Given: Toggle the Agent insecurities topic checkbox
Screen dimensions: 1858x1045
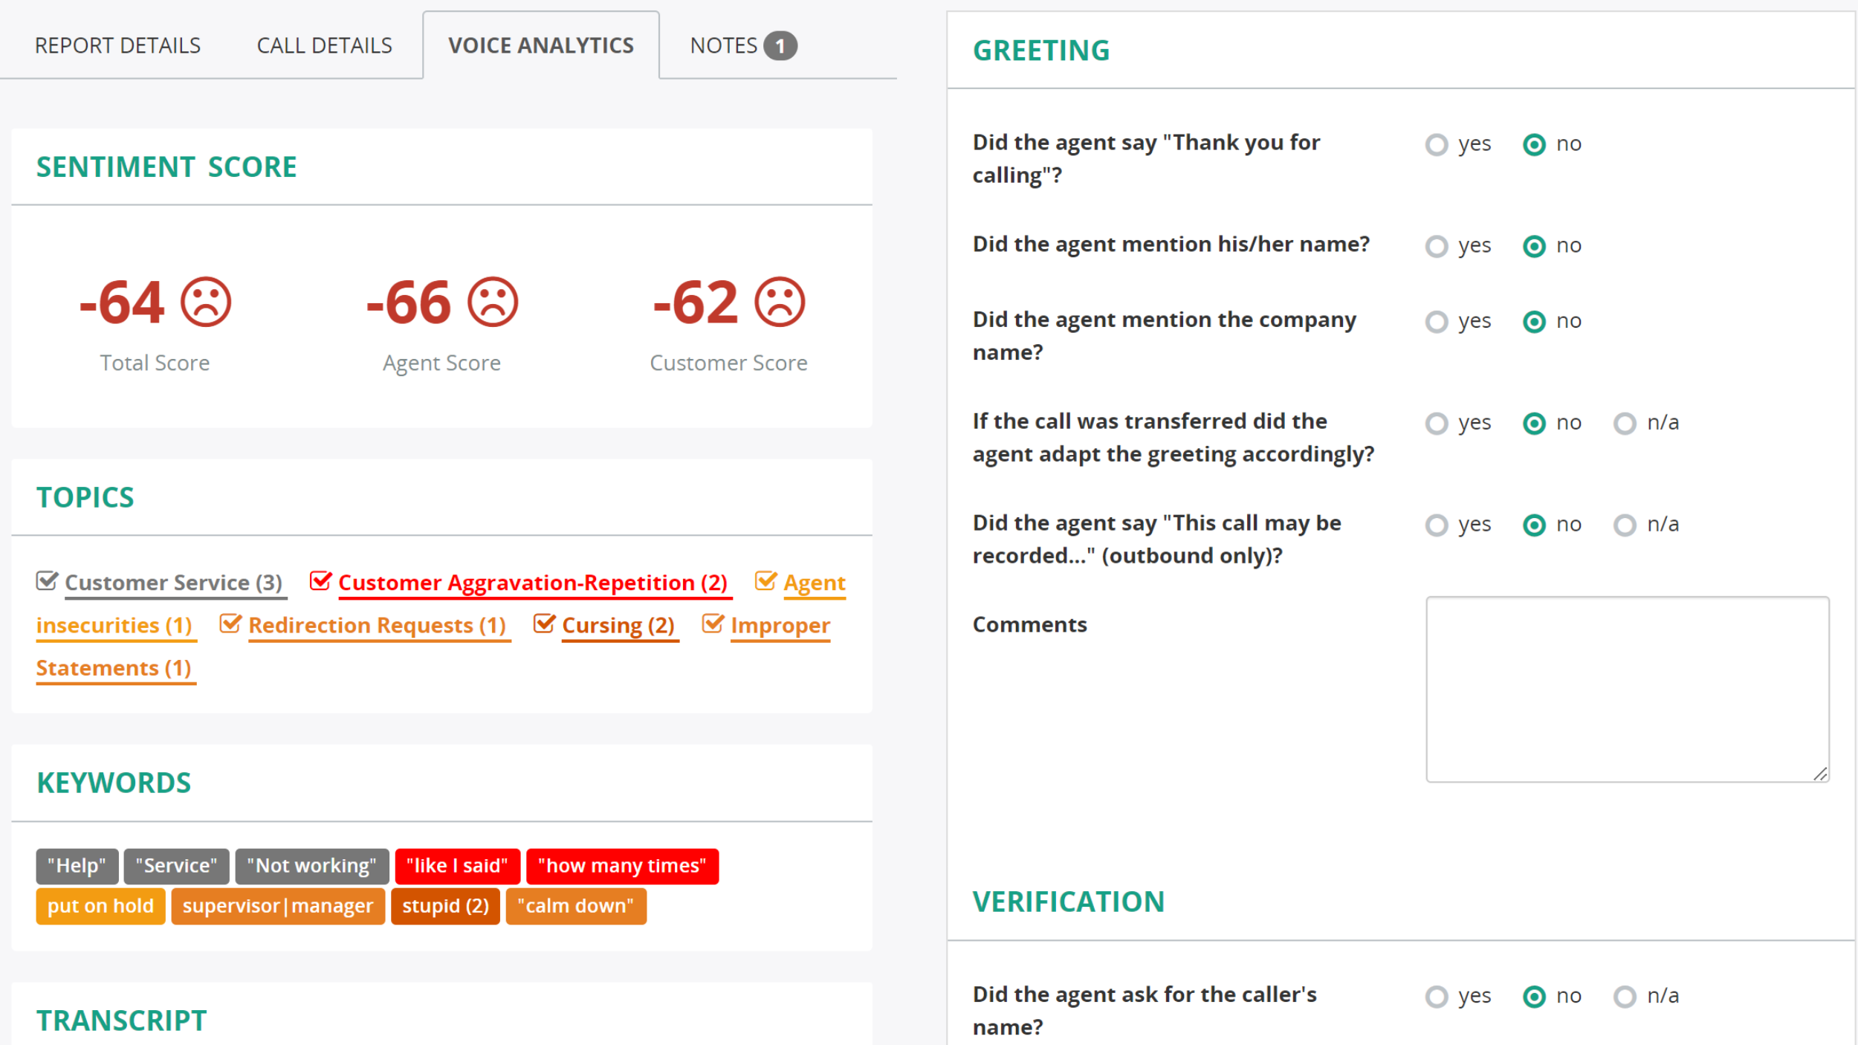Looking at the screenshot, I should point(765,580).
